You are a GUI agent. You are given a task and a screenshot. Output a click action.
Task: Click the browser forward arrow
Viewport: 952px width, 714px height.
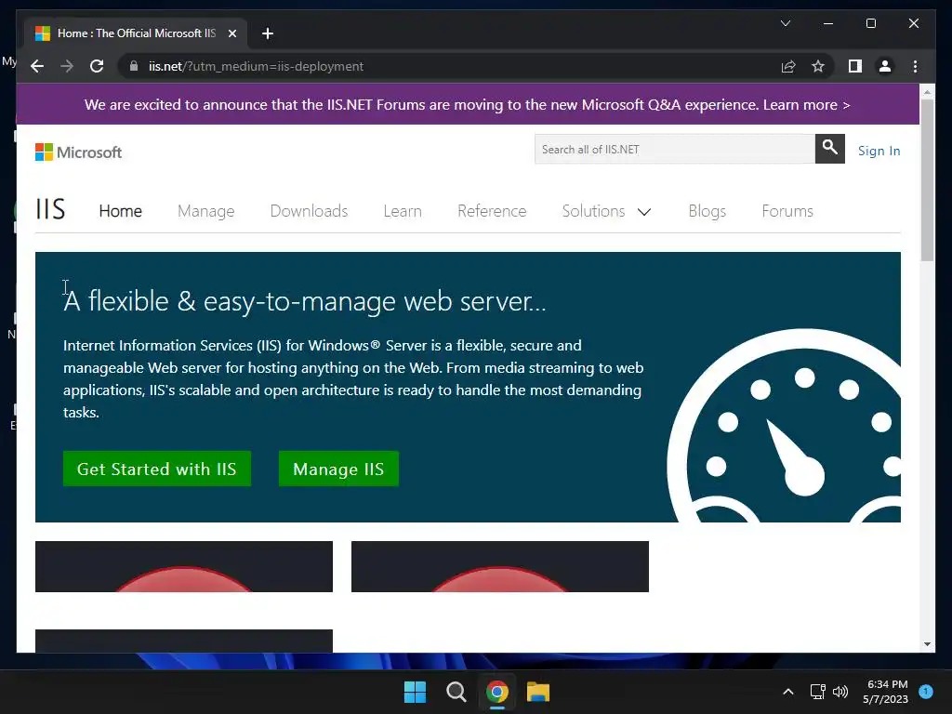(67, 66)
